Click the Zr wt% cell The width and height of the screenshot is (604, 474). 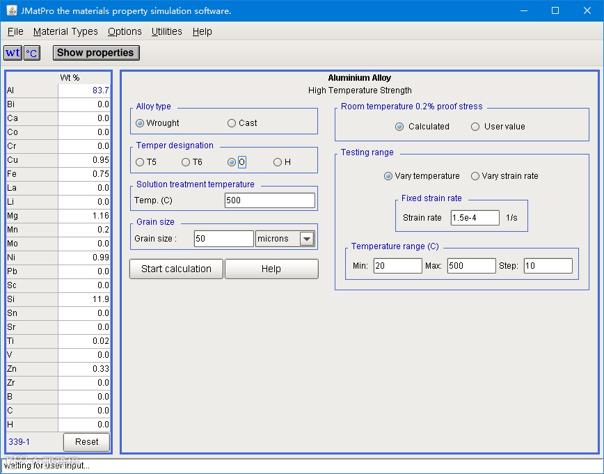84,383
